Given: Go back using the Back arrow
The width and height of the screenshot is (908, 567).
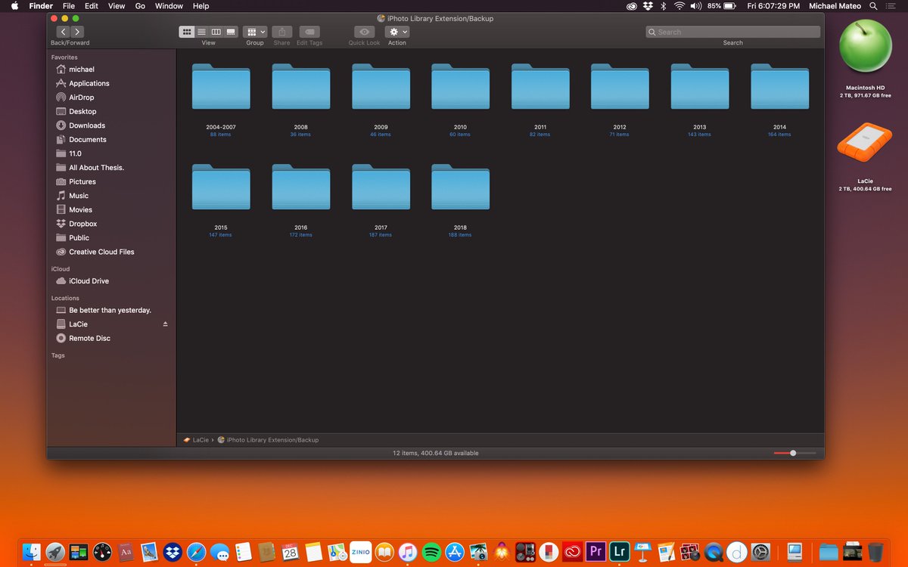Looking at the screenshot, I should pos(63,32).
